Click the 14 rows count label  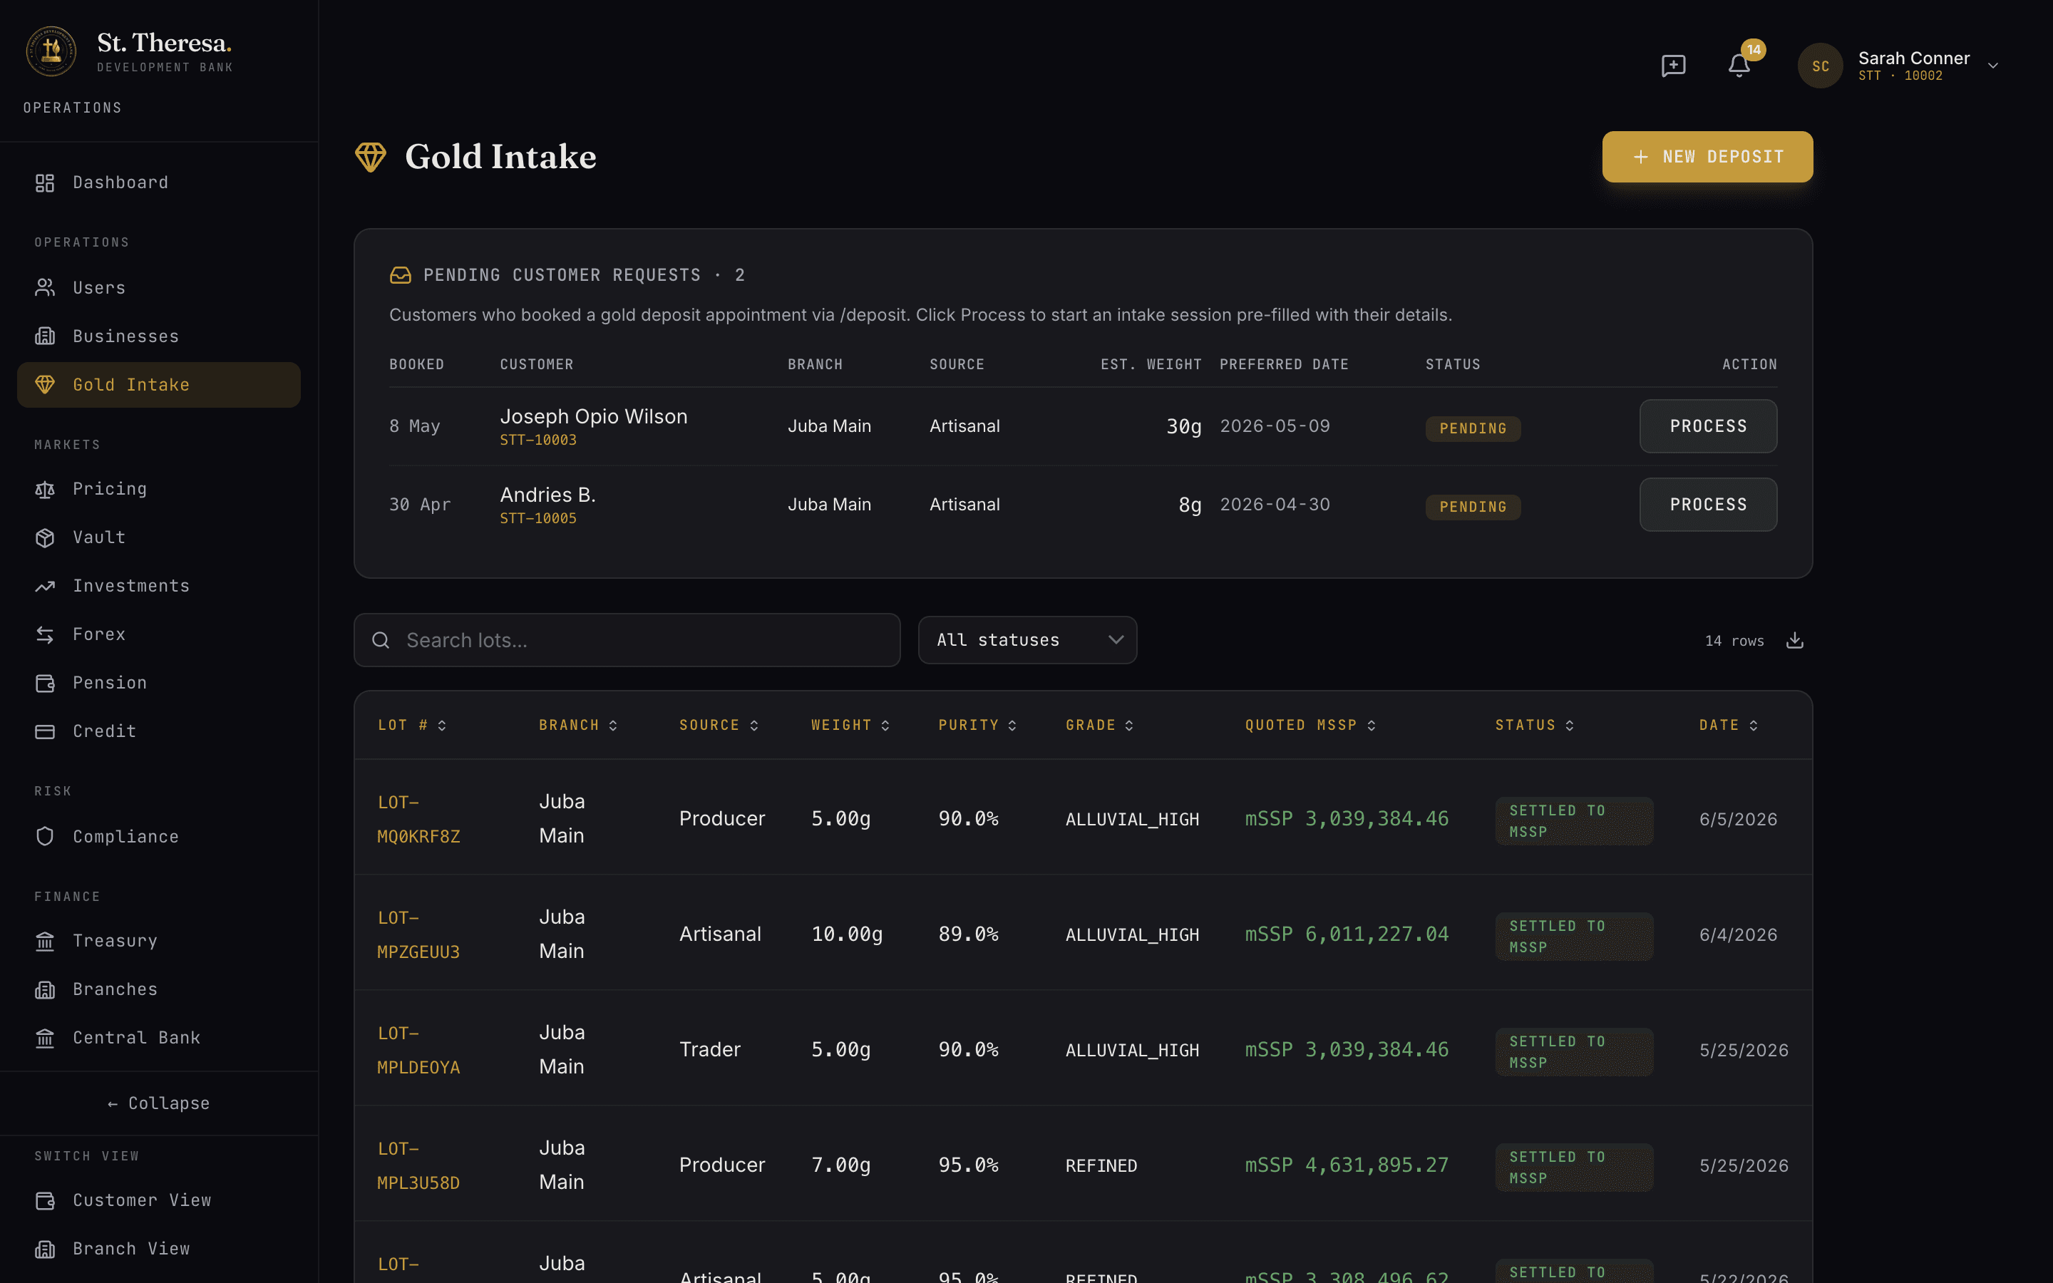click(x=1734, y=641)
